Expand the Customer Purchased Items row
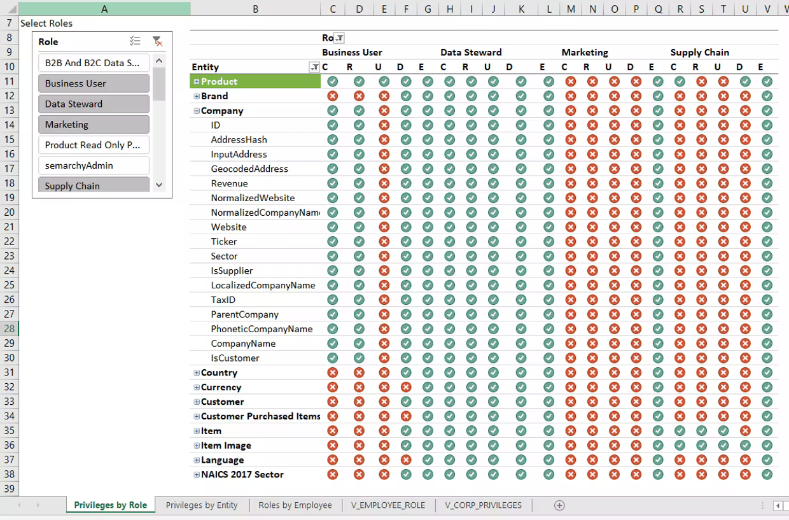This screenshot has height=520, width=789. (197, 417)
